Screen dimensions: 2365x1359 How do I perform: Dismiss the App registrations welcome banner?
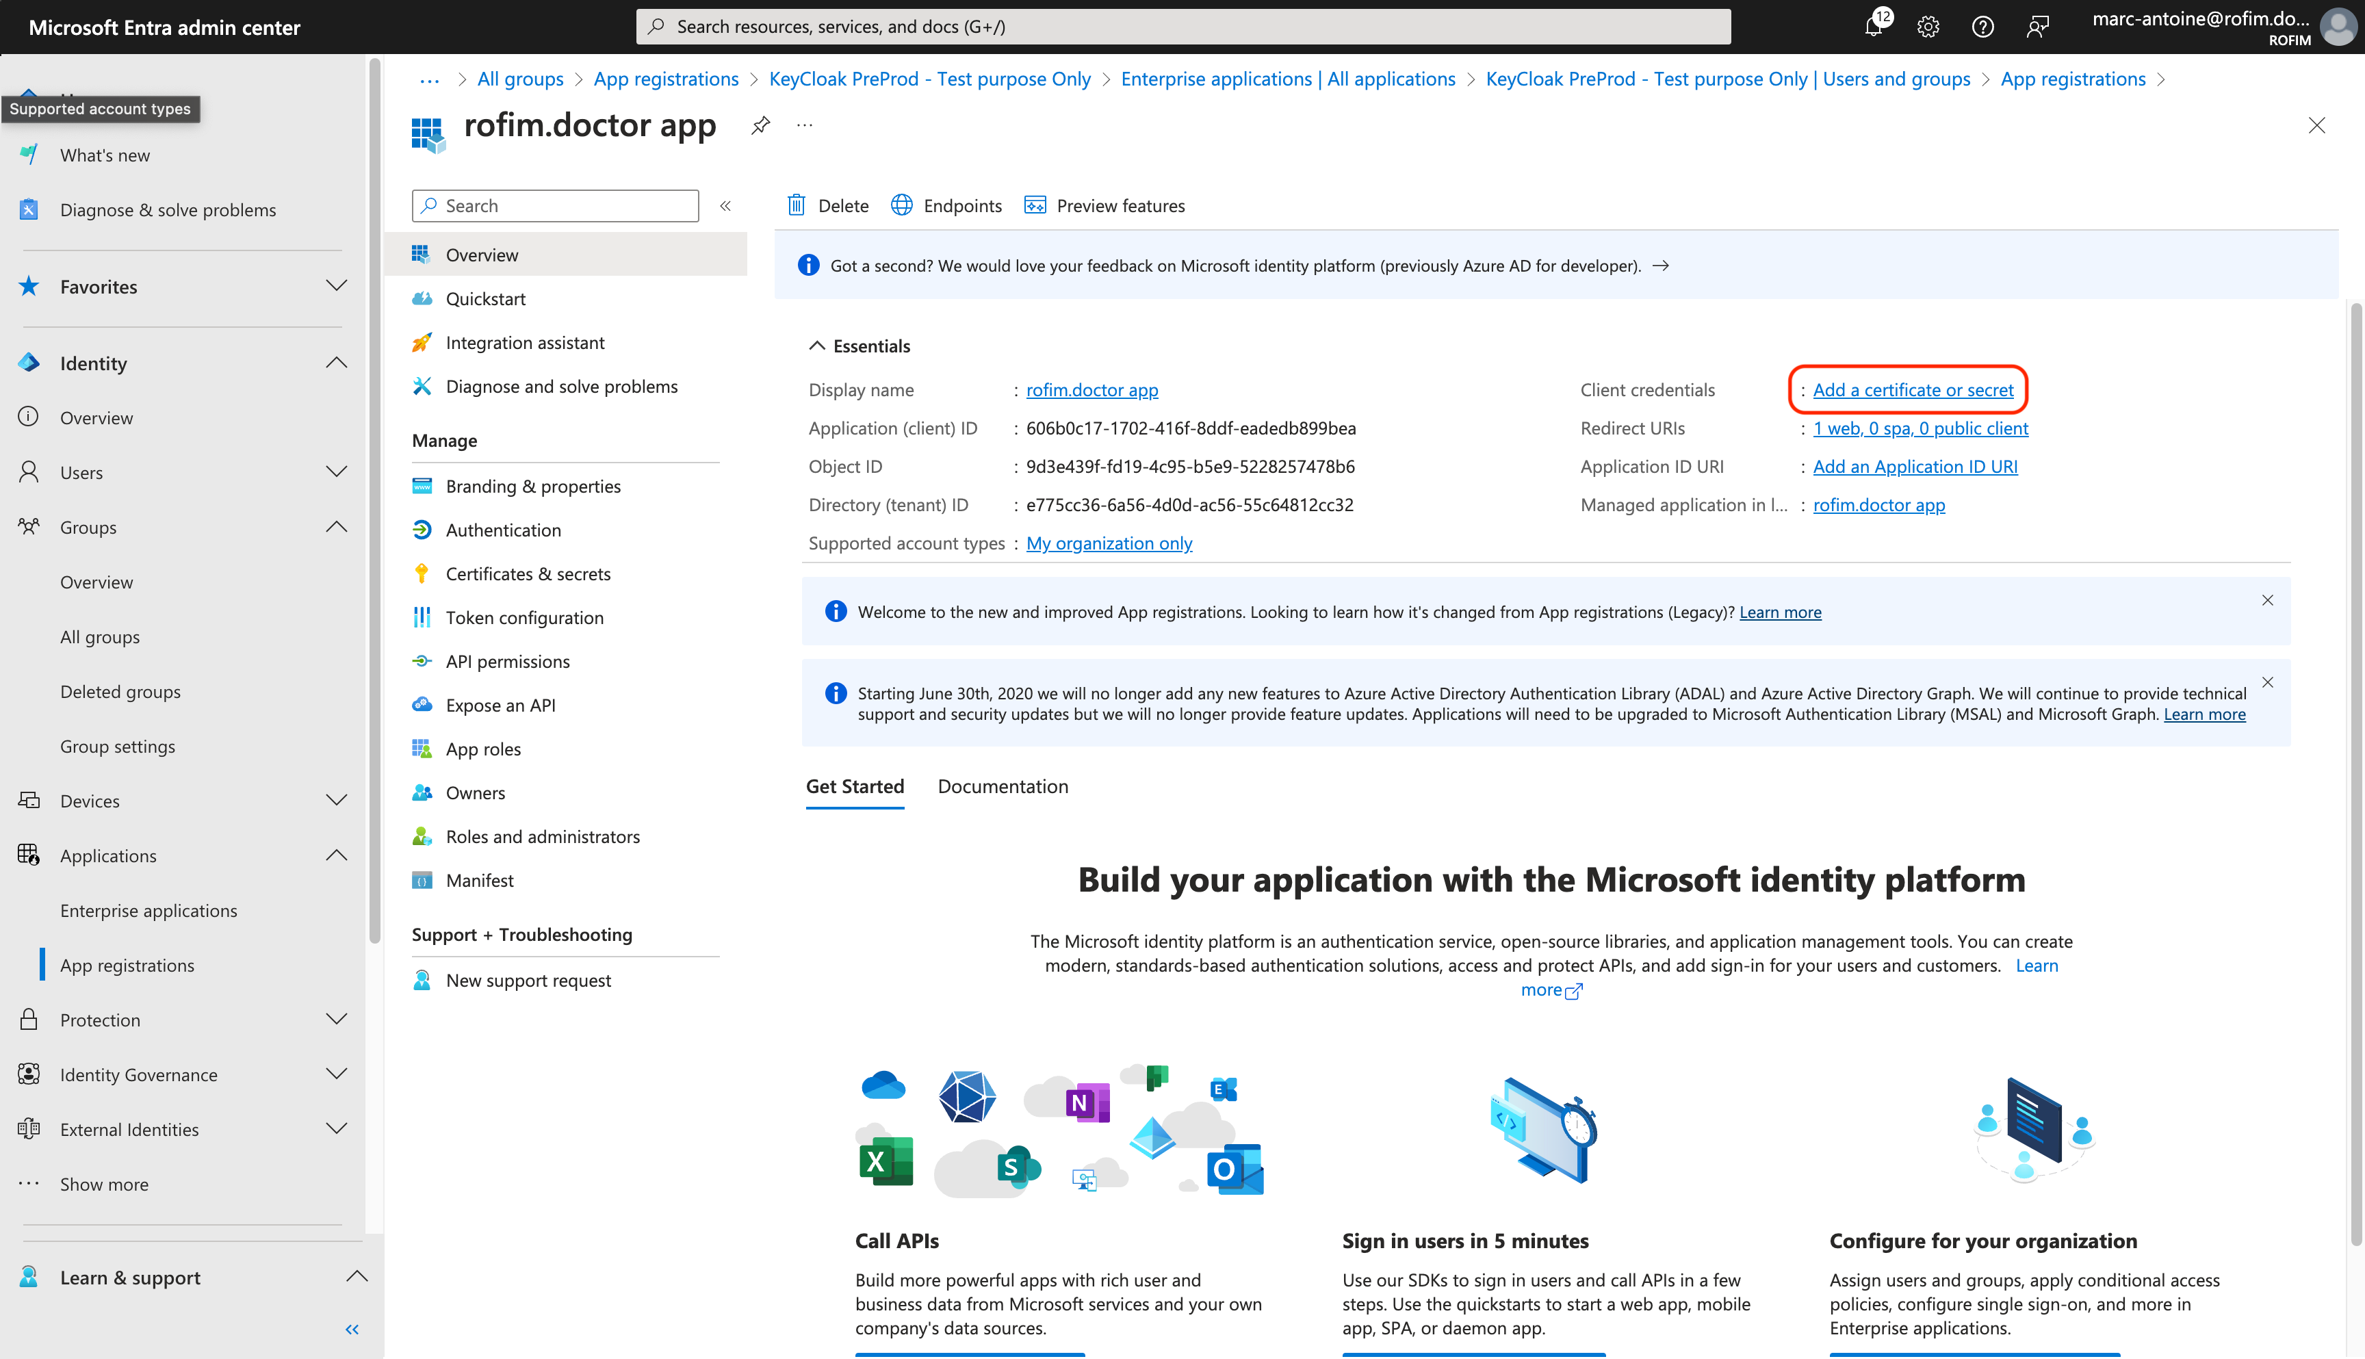(2267, 600)
